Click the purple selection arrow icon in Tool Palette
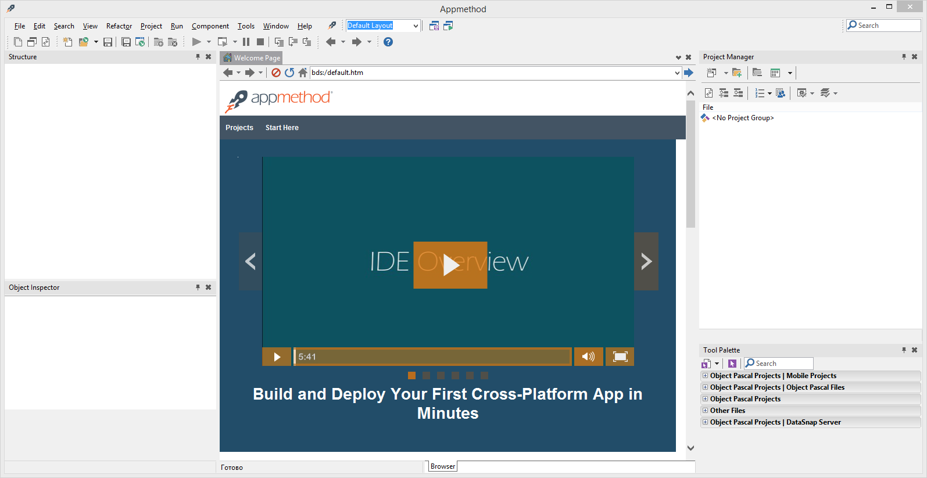 point(732,364)
